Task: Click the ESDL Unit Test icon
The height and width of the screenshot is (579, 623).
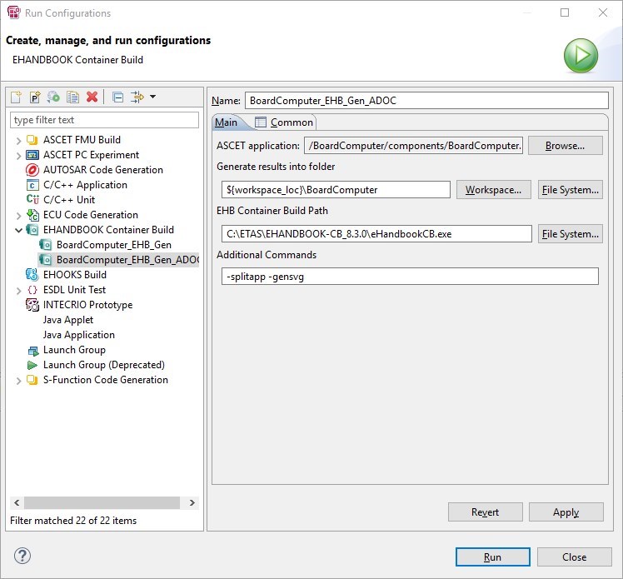Action: point(32,290)
